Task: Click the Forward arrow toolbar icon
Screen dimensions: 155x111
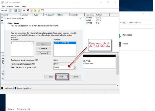Action: click(x=6, y=10)
